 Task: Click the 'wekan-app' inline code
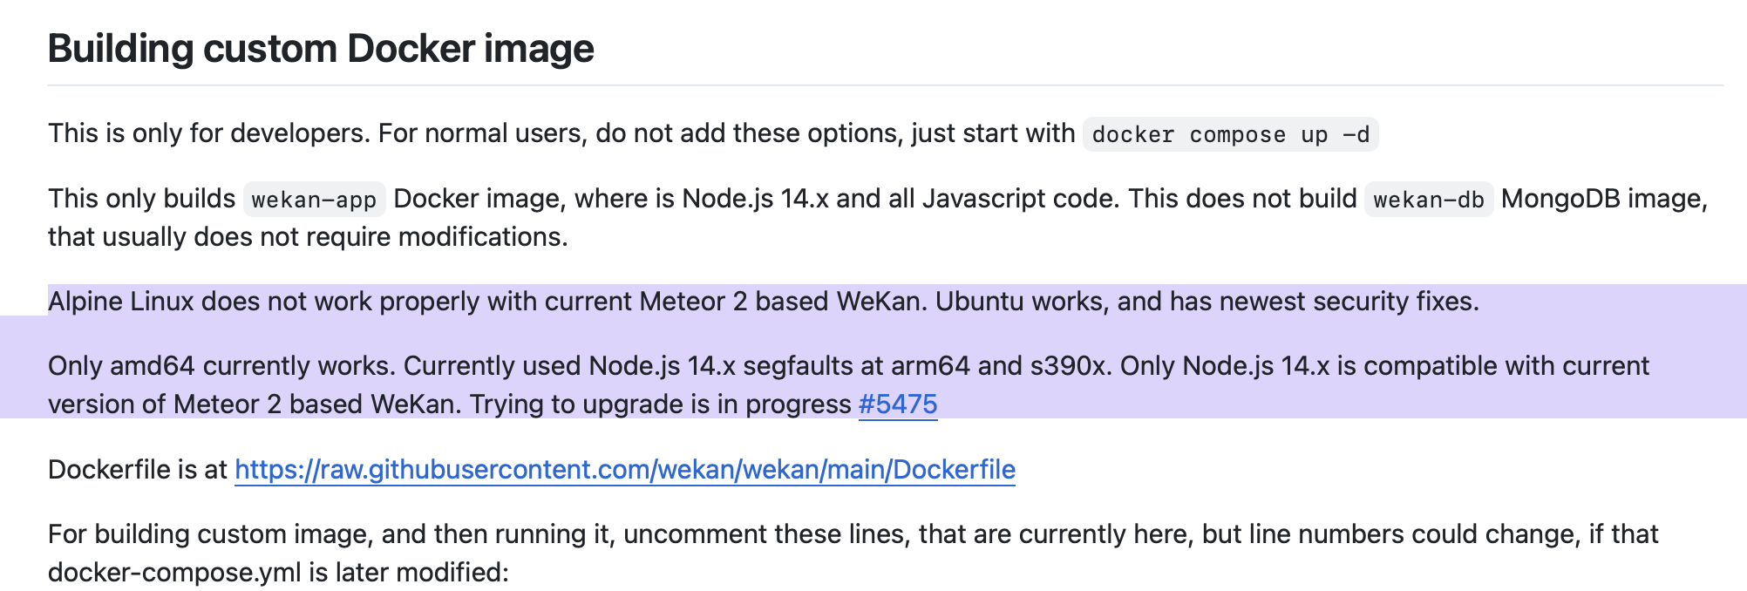click(x=315, y=200)
